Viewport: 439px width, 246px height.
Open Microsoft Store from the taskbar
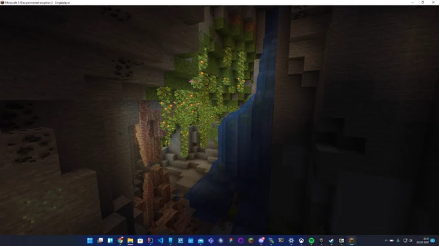[x=140, y=240]
